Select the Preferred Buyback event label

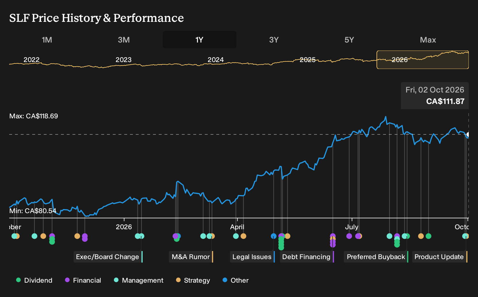pos(376,257)
